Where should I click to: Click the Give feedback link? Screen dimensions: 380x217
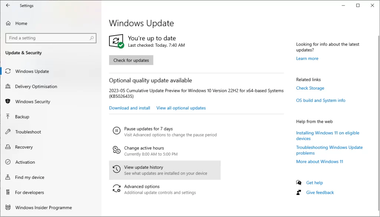[x=320, y=192]
